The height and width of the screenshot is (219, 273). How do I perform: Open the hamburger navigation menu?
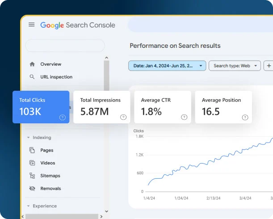click(x=31, y=25)
